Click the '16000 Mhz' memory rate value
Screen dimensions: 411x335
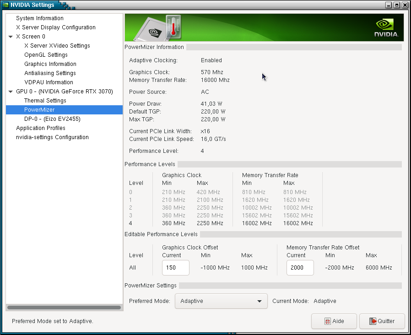pyautogui.click(x=215, y=80)
